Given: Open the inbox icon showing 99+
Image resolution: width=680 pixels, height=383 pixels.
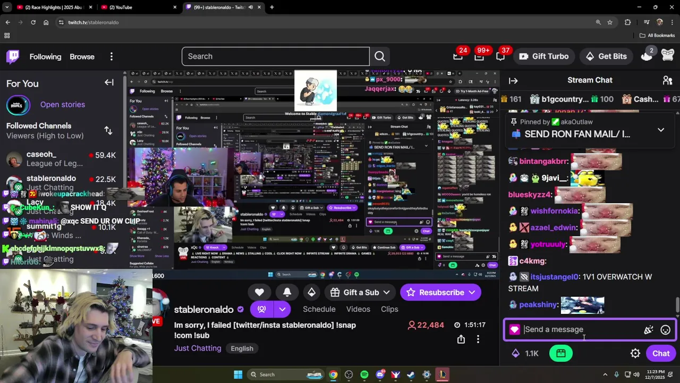Looking at the screenshot, I should (x=479, y=56).
